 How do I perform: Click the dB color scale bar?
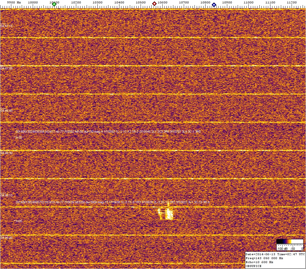point(290,242)
